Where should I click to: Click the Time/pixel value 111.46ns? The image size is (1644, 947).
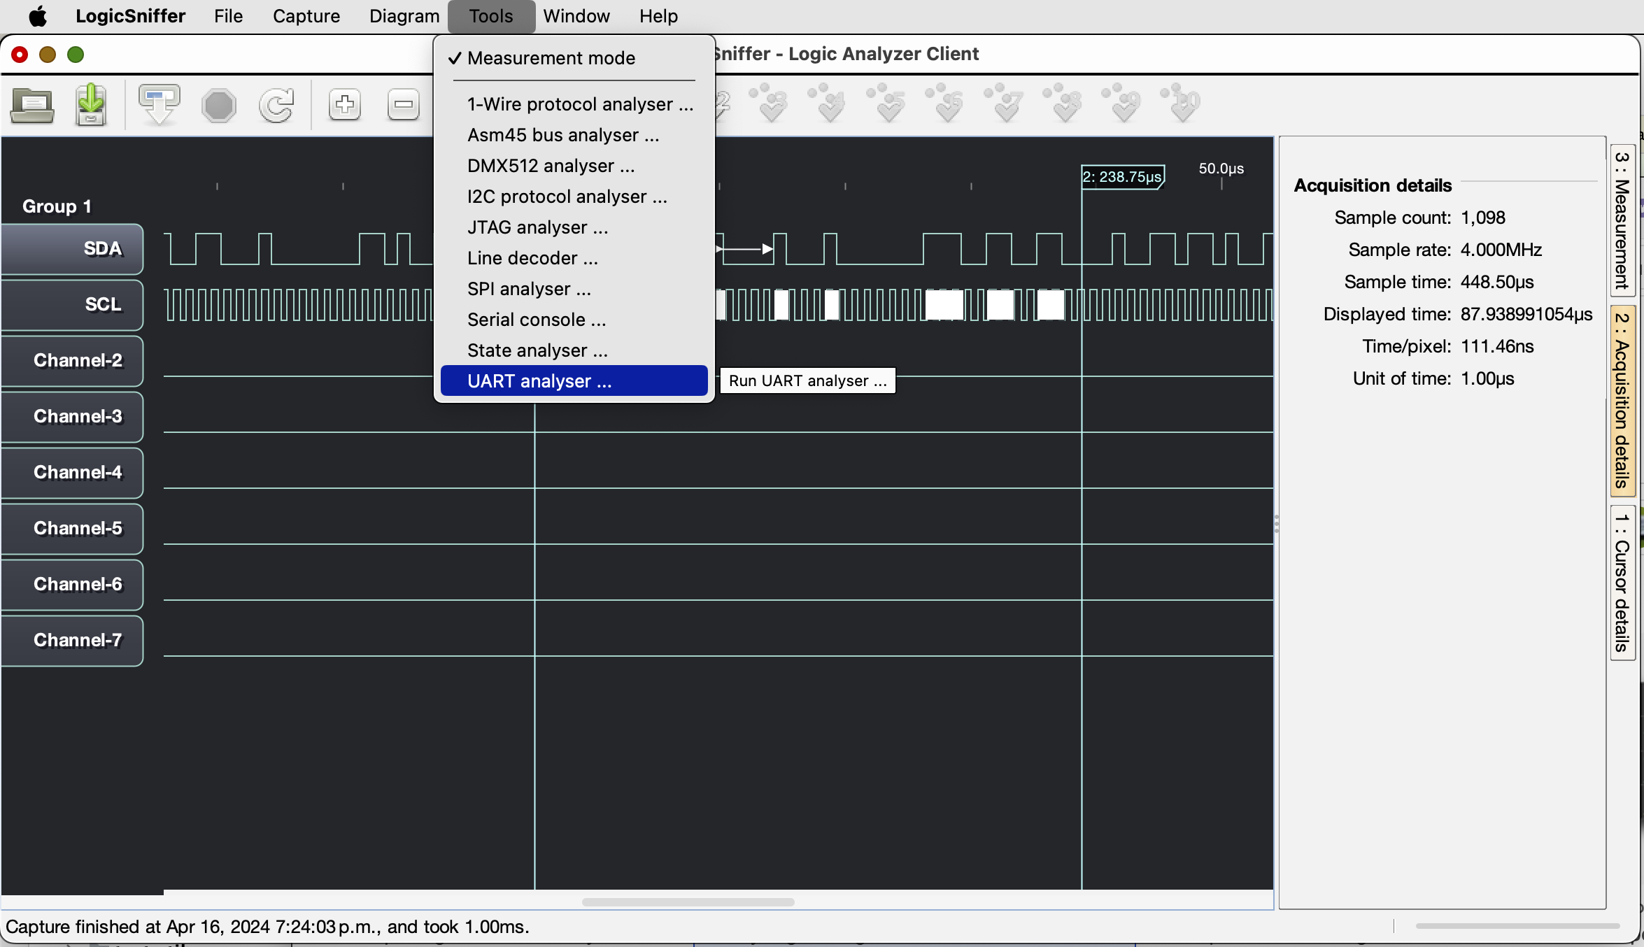pos(1497,346)
